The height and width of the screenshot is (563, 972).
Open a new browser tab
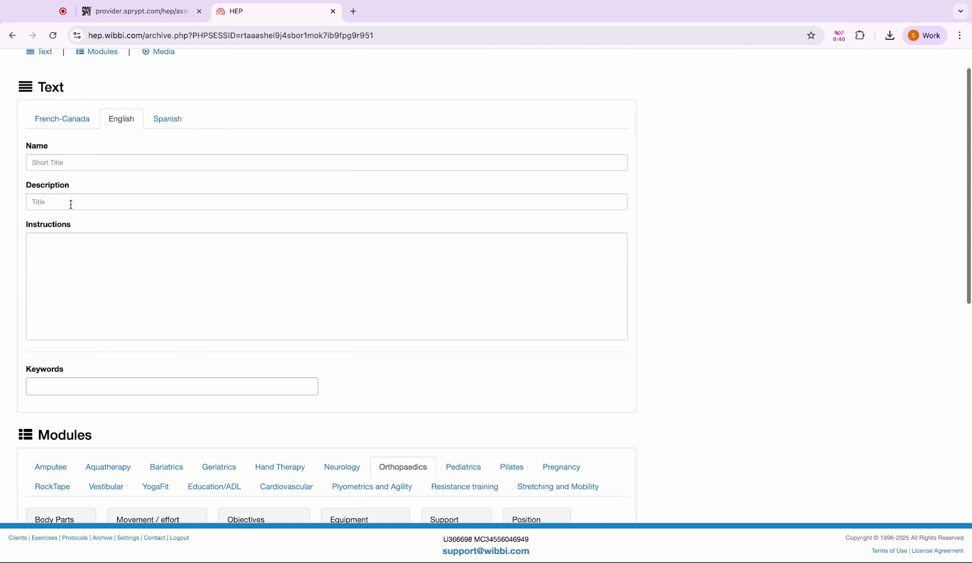[x=353, y=11]
